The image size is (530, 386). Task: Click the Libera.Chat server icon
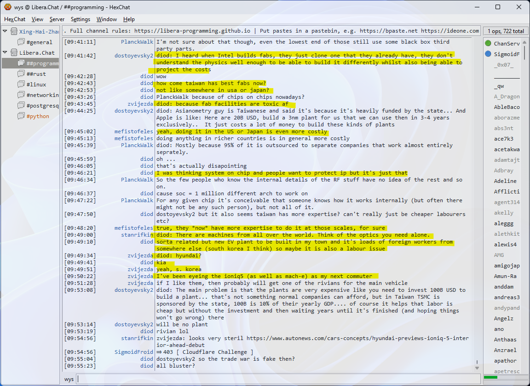pos(14,53)
